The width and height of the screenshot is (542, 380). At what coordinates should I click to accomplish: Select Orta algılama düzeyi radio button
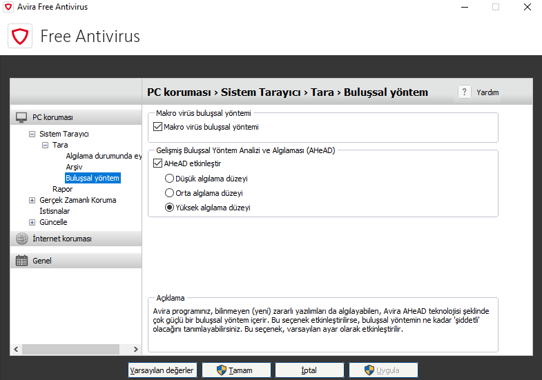point(169,193)
